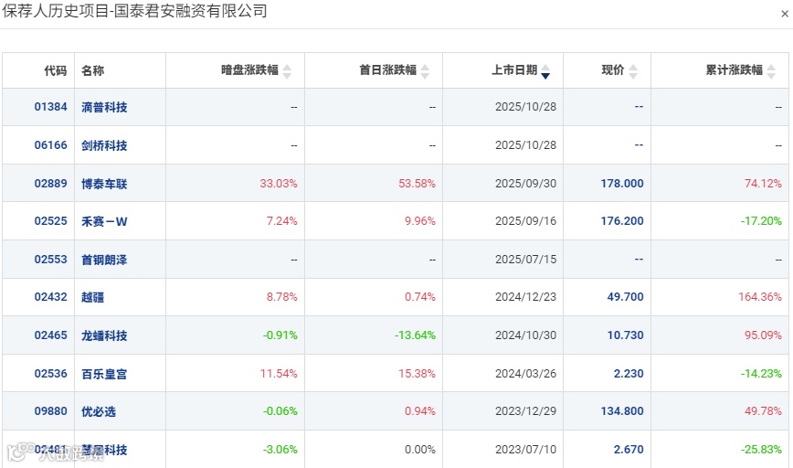Select cumulative gain 74.12%
The height and width of the screenshot is (468, 793).
(763, 184)
